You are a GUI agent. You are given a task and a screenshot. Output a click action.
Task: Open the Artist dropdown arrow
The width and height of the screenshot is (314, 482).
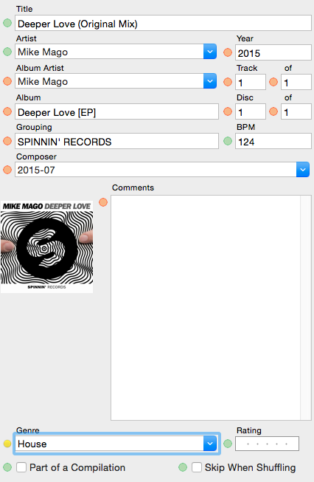[x=210, y=52]
